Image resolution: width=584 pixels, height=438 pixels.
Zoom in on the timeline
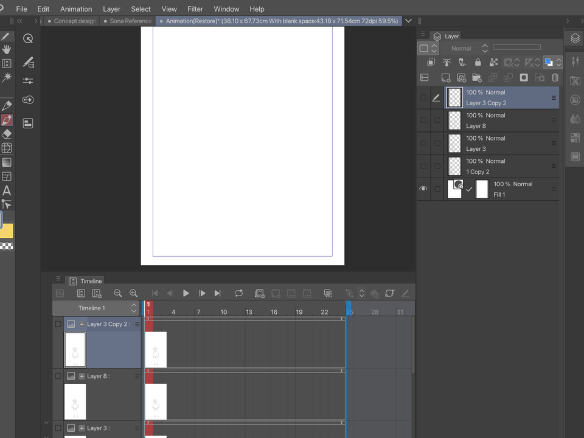[133, 293]
